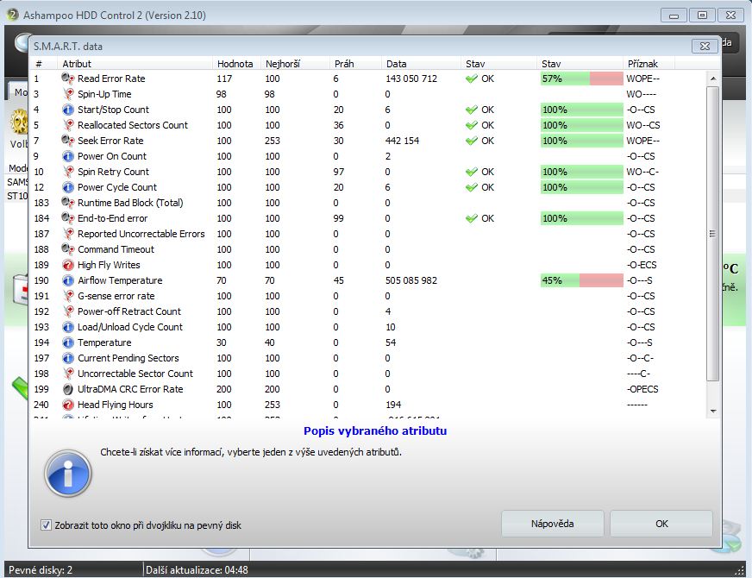
Task: Sort by the Atribut column header
Action: (135, 64)
